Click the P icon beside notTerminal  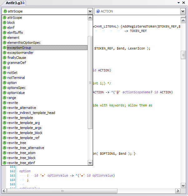click(4, 78)
